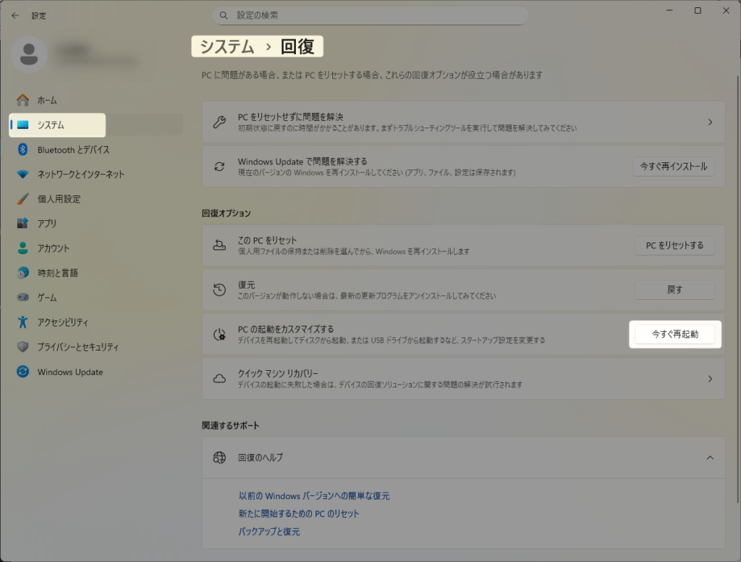Click the Bluetooth icon in sidebar
The width and height of the screenshot is (741, 562).
(x=23, y=149)
